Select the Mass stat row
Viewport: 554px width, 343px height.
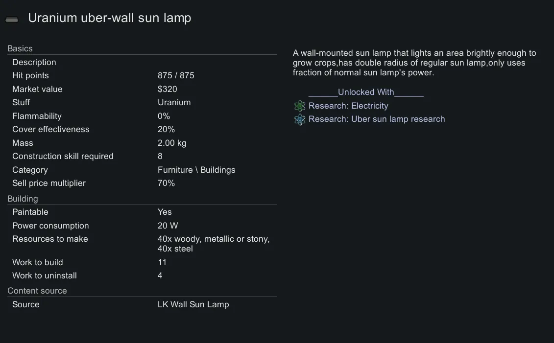142,143
